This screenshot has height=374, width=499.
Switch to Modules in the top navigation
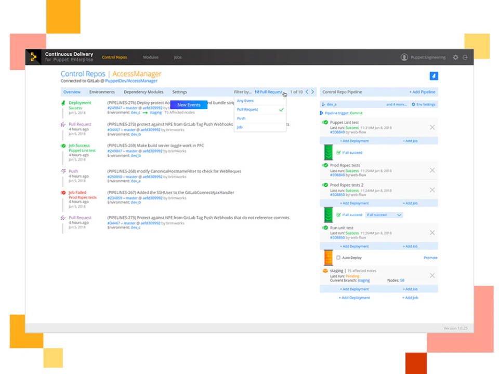150,57
